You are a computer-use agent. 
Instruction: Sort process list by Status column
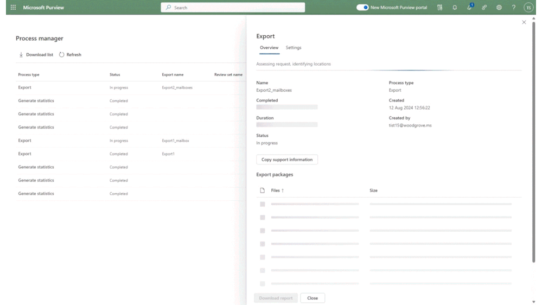point(115,75)
